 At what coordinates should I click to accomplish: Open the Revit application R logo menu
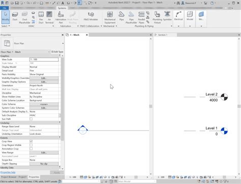(3, 3)
